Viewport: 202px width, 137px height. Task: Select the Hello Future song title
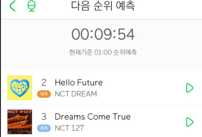click(x=79, y=83)
